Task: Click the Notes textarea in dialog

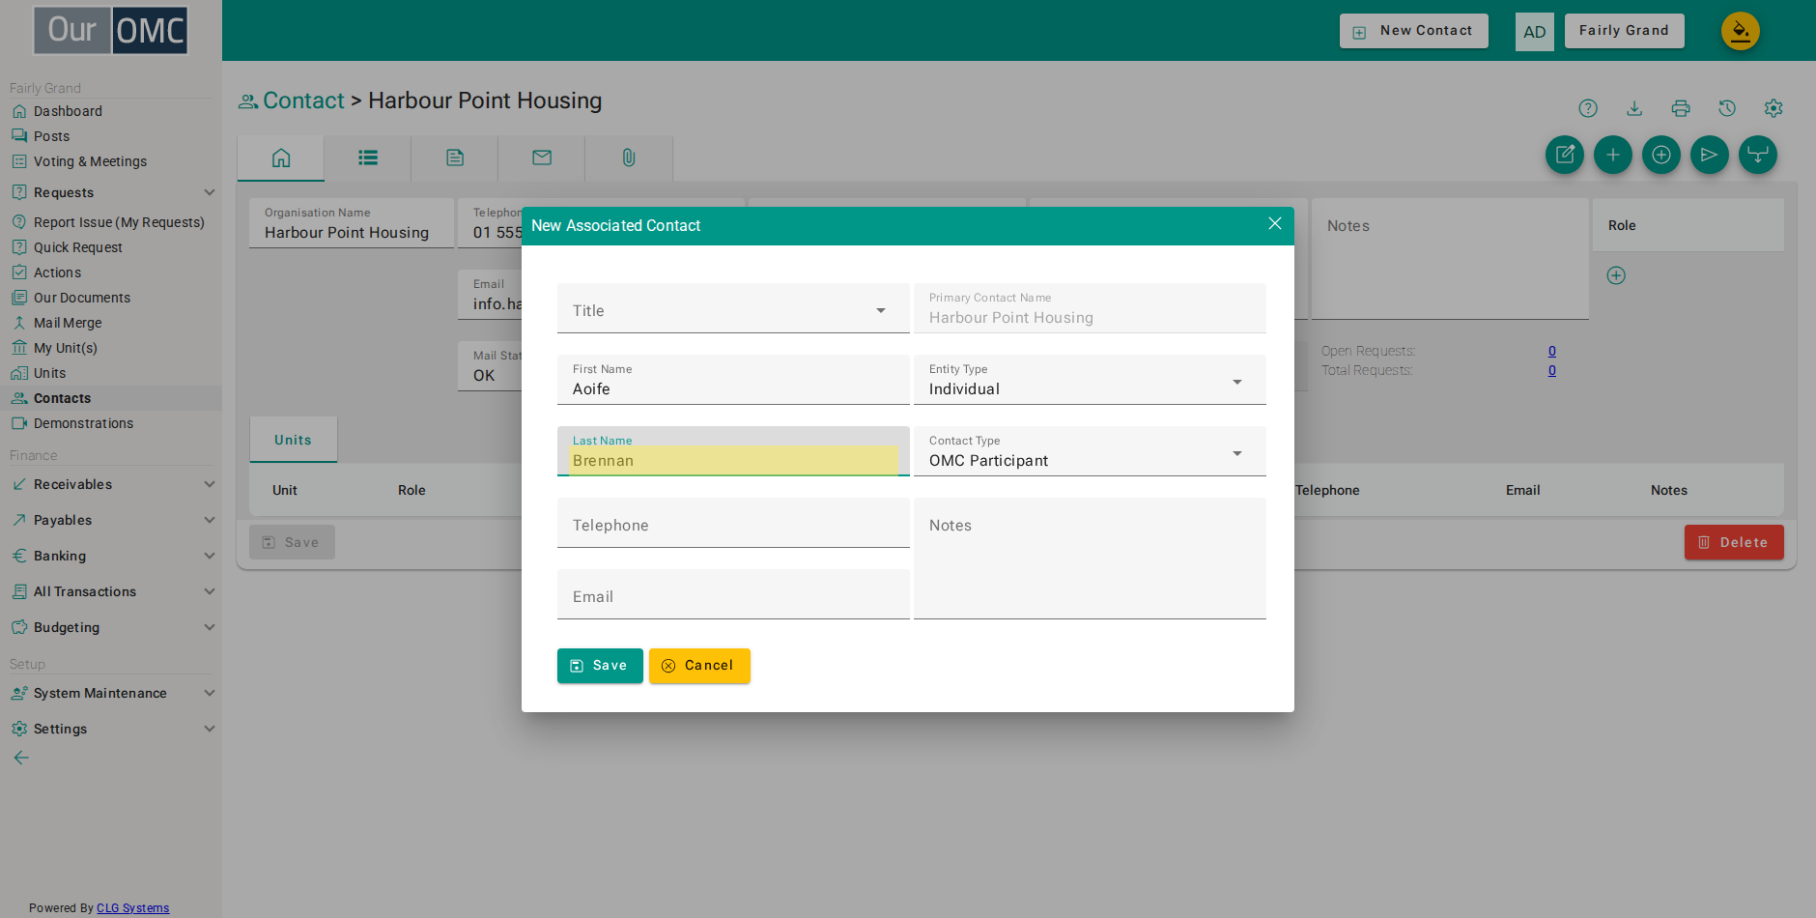Action: tap(1090, 559)
